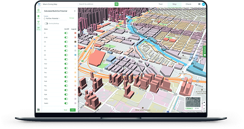The width and height of the screenshot is (244, 129).
Task: Toggle the T5-R zone switch
Action: click(x=66, y=94)
